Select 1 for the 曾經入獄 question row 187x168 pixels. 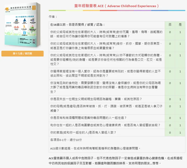[x=180, y=132]
